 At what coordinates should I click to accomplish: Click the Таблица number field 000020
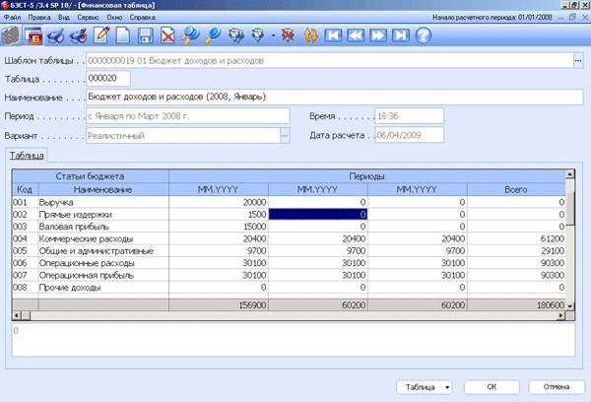pos(108,79)
